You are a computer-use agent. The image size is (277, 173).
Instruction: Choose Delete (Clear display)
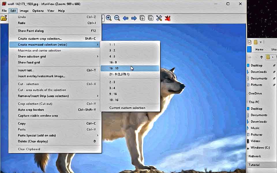(55, 141)
